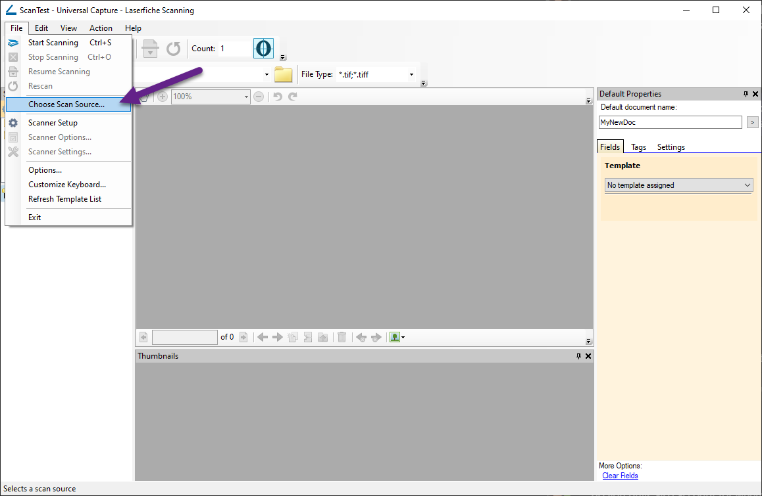Switch to the Tags tab
Viewport: 762px width, 496px height.
638,147
